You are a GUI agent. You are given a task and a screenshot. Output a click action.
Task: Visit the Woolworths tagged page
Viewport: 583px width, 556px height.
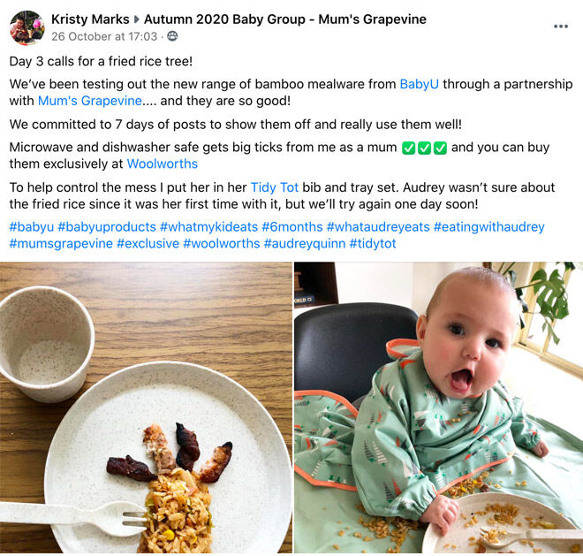(163, 164)
